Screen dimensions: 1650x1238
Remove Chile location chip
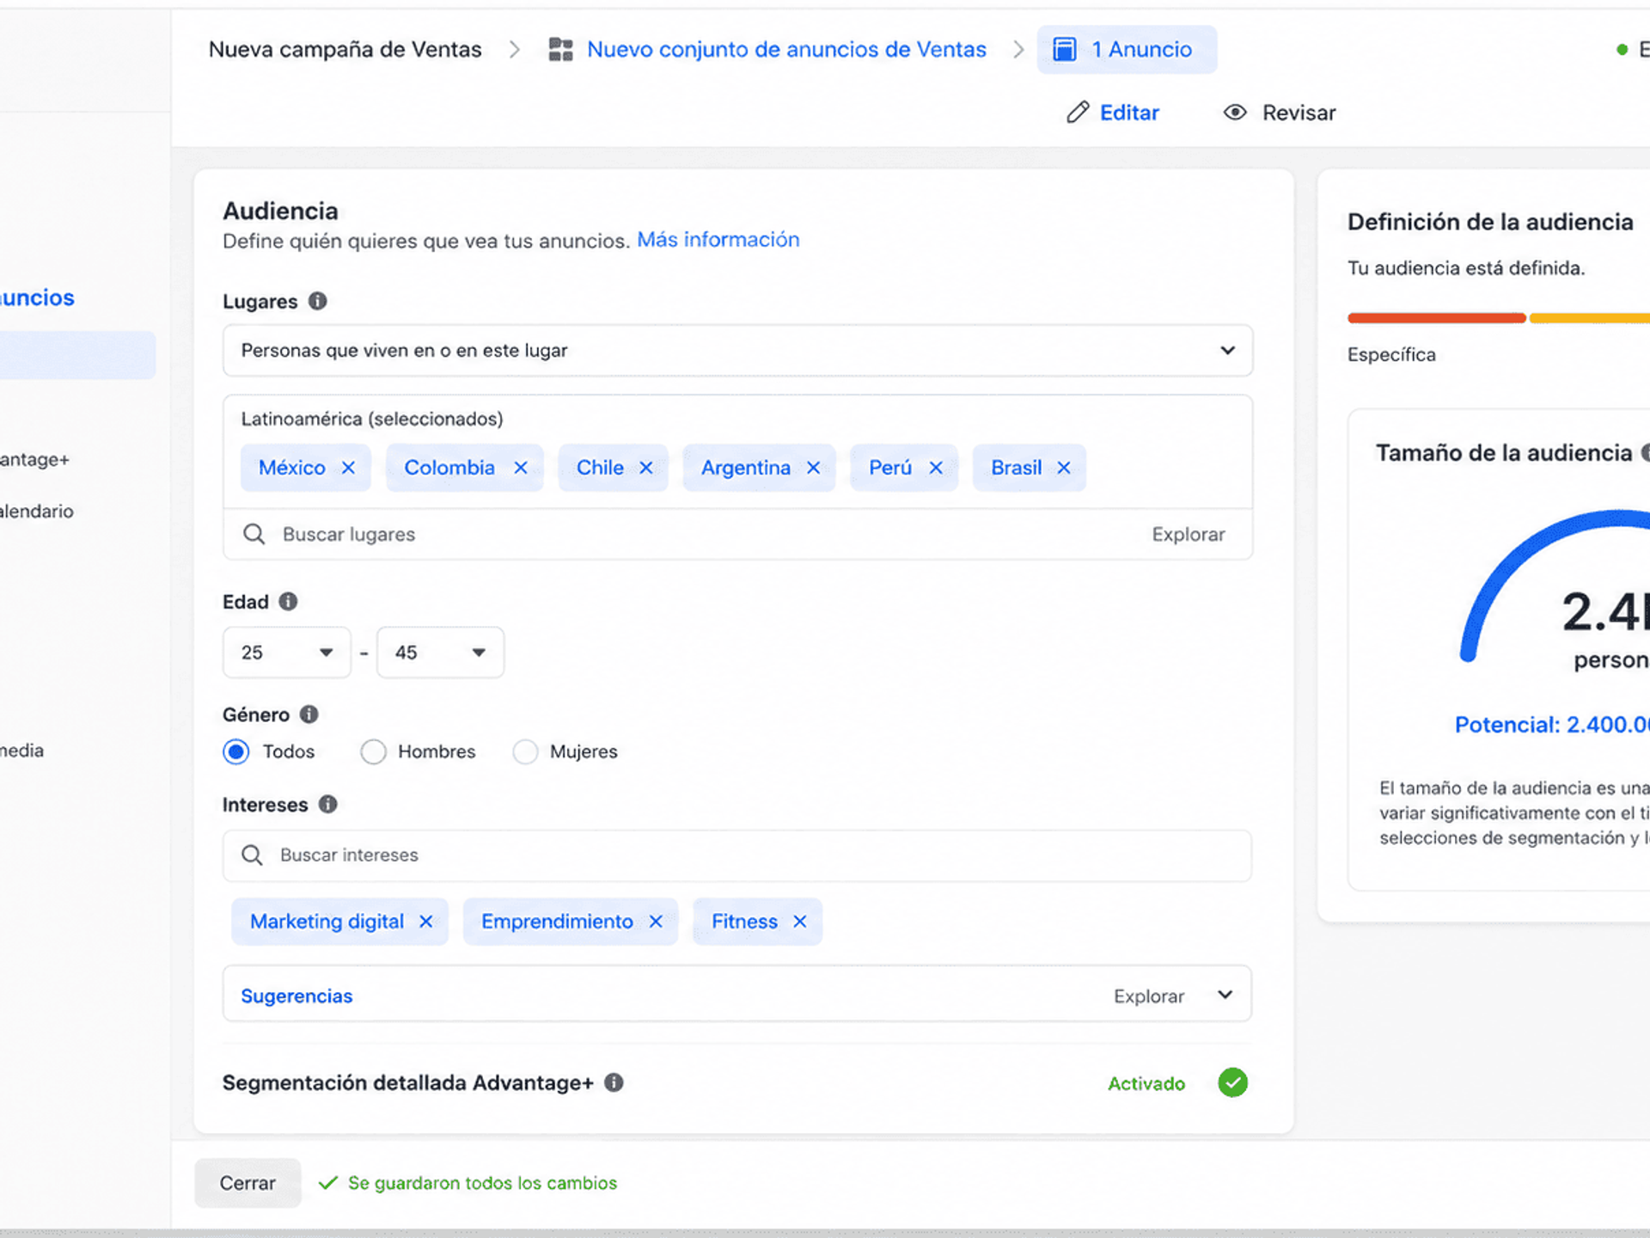(x=646, y=468)
